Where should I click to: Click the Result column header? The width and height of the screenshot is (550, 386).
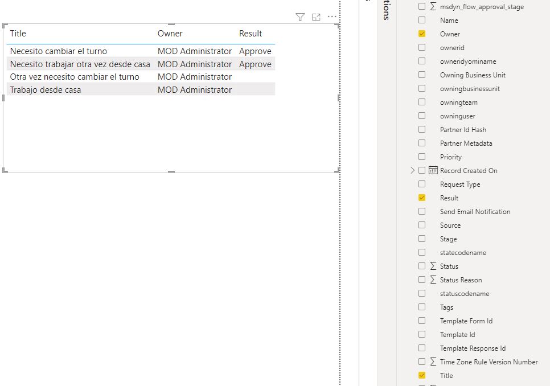tap(250, 34)
